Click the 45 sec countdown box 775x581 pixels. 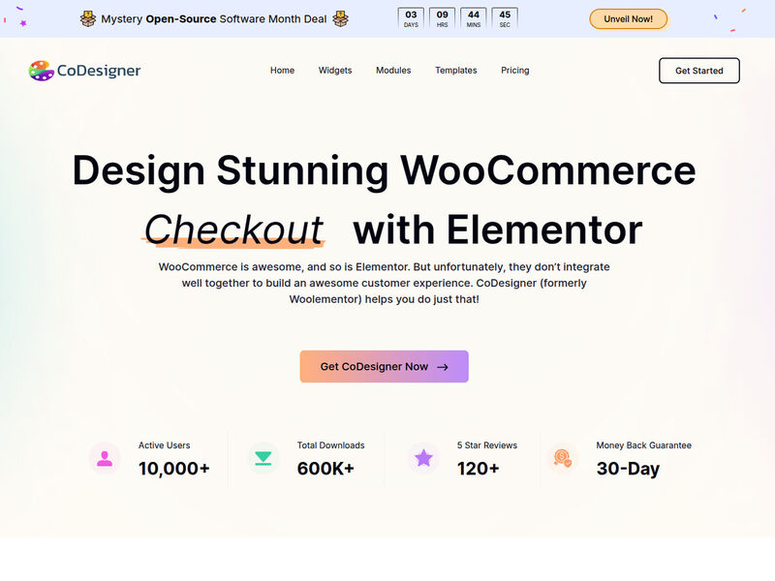(505, 18)
